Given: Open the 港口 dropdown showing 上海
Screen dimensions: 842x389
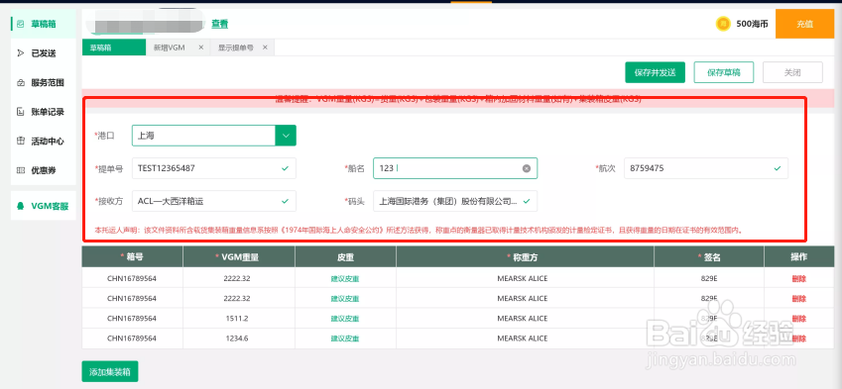Looking at the screenshot, I should 213,136.
